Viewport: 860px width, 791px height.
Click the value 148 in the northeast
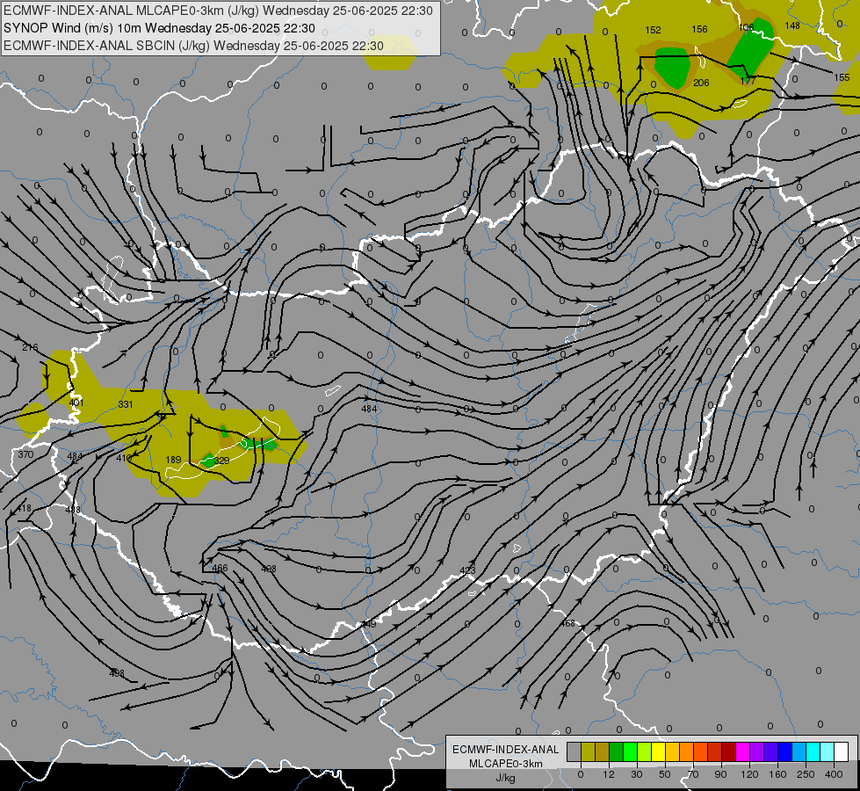(x=792, y=25)
